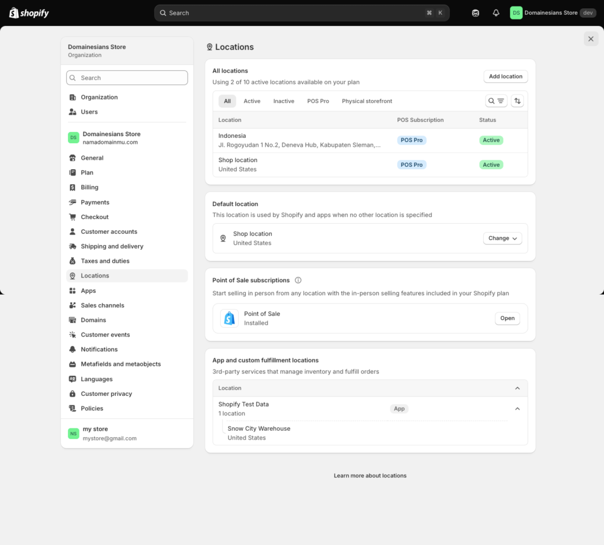Click the Locations page heading icon

click(x=209, y=47)
